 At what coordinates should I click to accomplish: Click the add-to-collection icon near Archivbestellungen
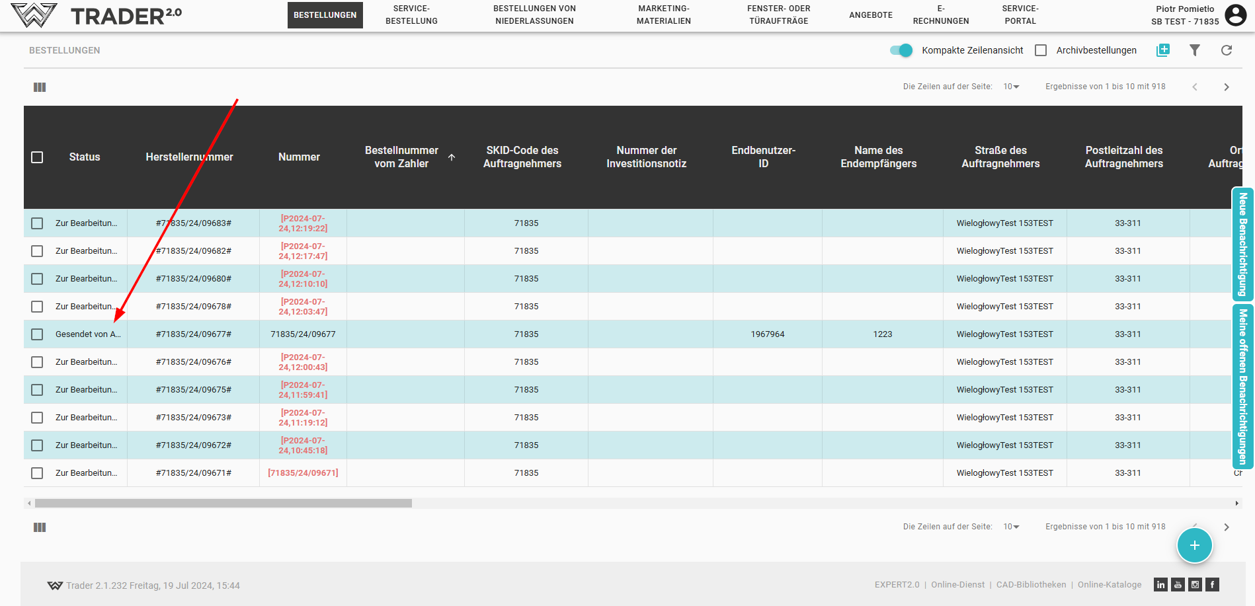point(1162,50)
